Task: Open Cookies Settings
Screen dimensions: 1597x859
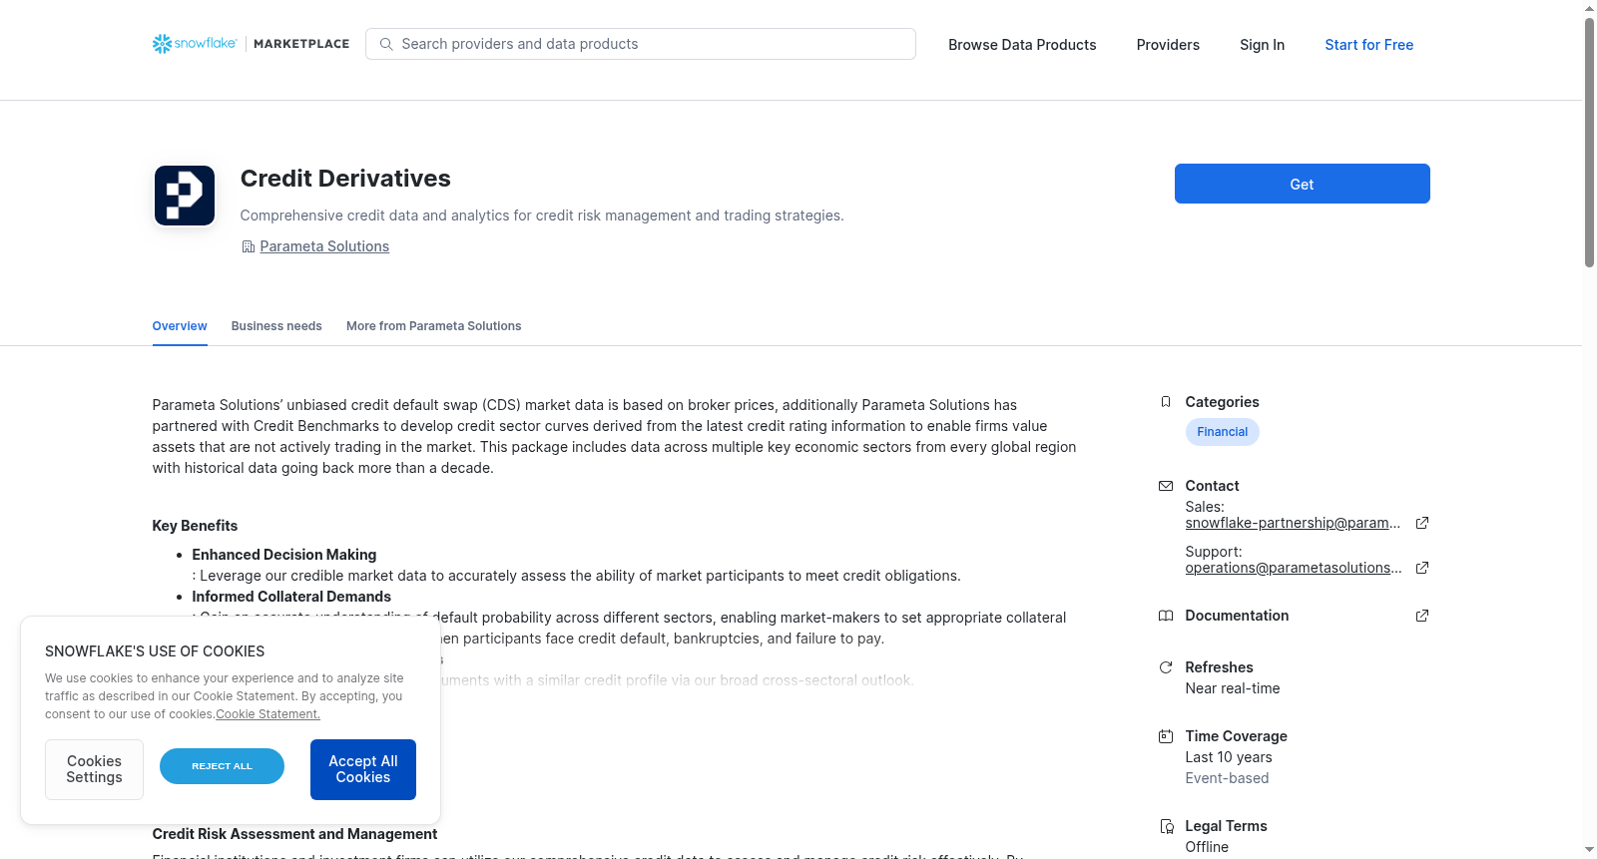Action: click(x=95, y=769)
